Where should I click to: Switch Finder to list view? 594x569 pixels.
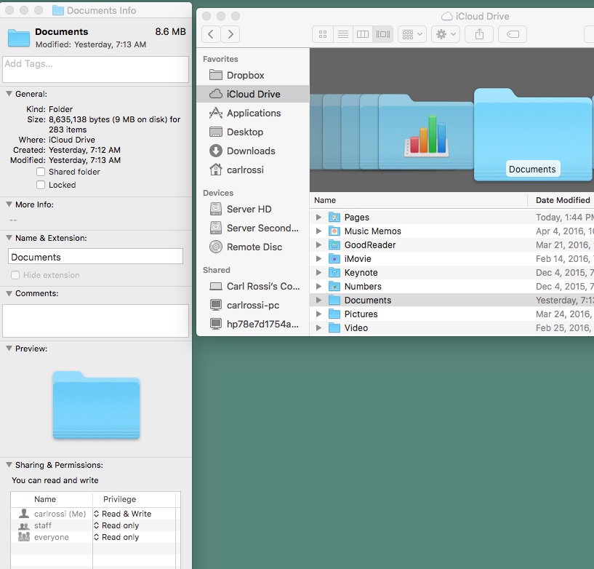click(343, 34)
